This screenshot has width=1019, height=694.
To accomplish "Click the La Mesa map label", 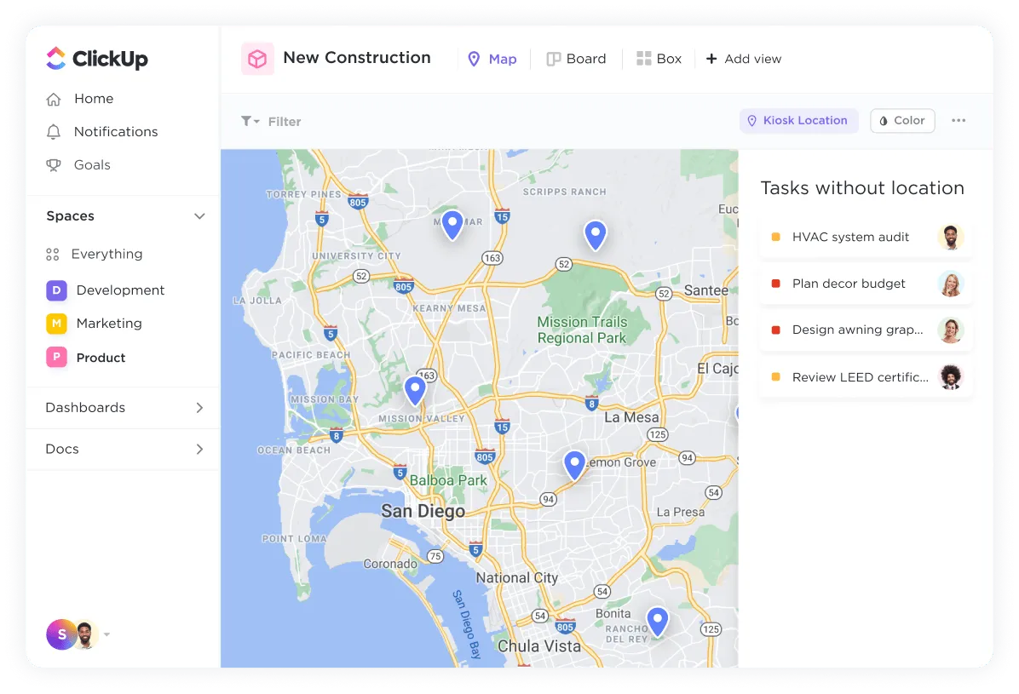I will point(631,418).
